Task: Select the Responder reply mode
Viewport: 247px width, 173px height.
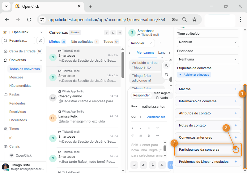Action: 141,95
